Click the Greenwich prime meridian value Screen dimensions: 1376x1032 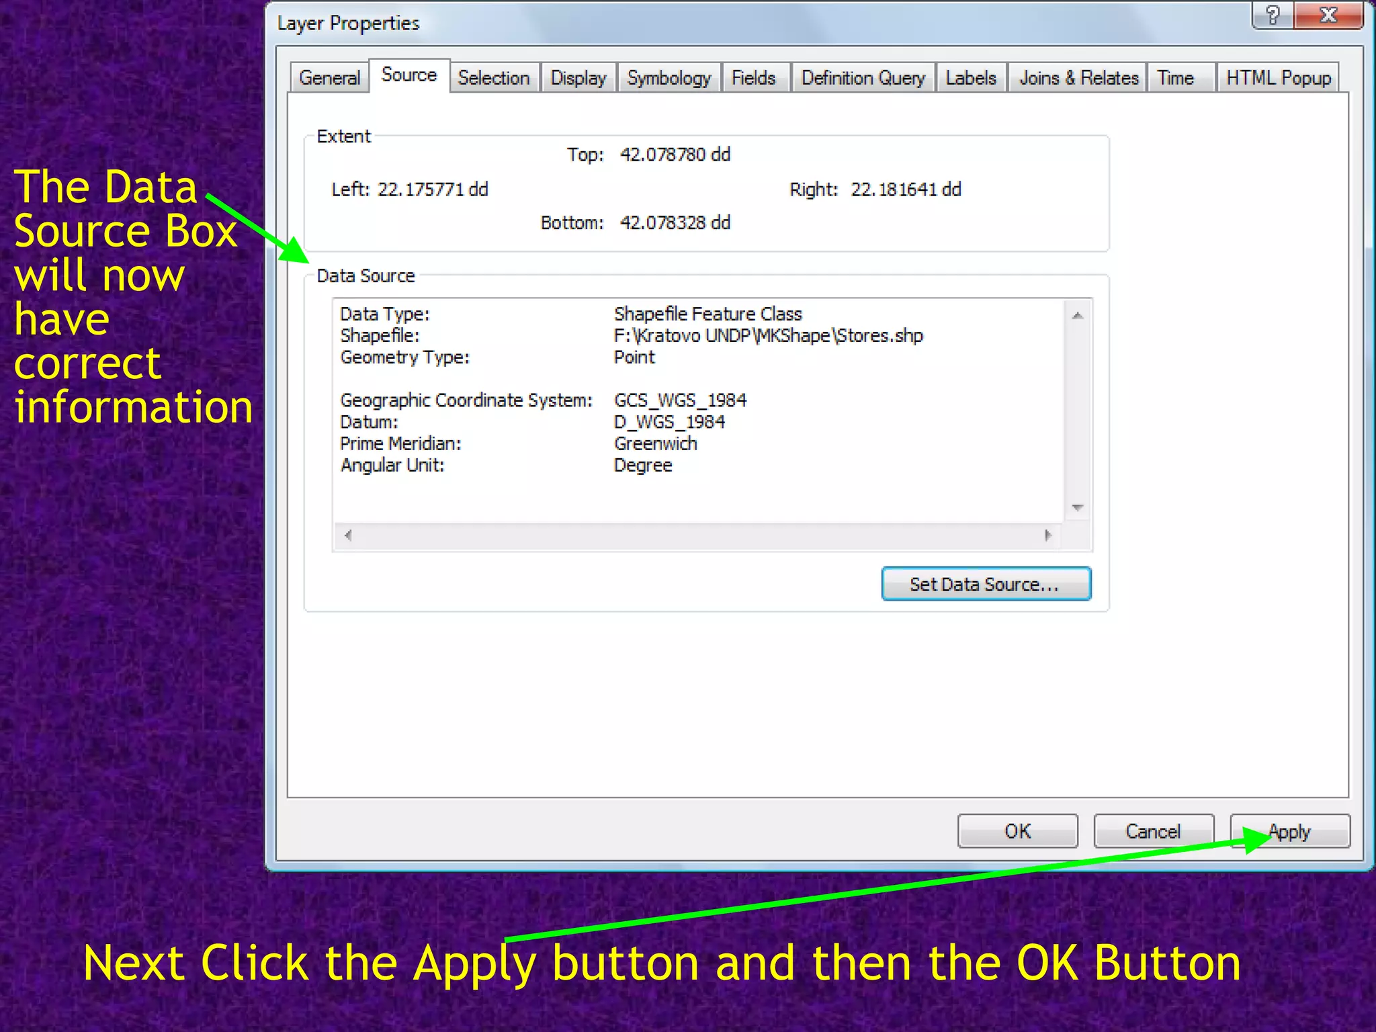[656, 443]
